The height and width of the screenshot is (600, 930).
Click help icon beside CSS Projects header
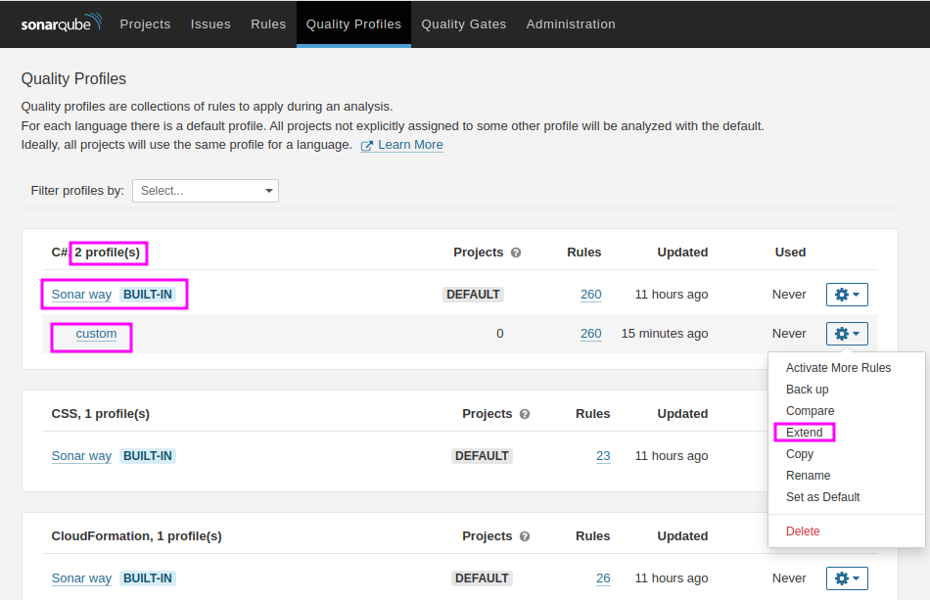click(x=525, y=414)
